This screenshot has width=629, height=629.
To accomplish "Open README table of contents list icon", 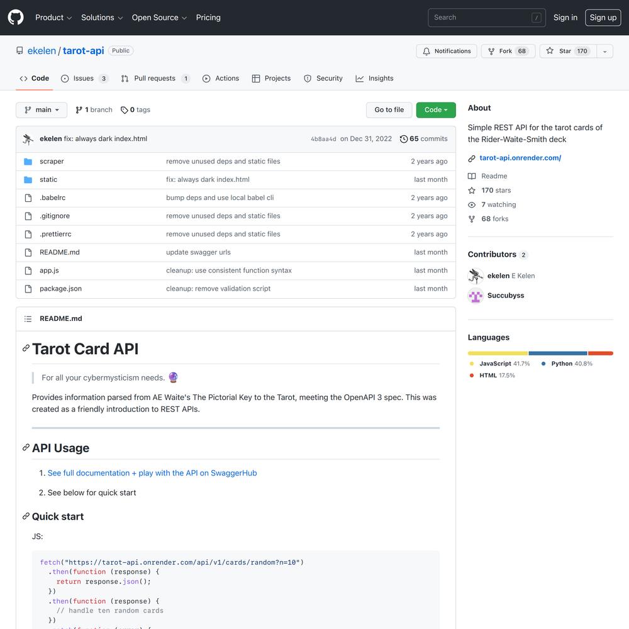I will [28, 319].
